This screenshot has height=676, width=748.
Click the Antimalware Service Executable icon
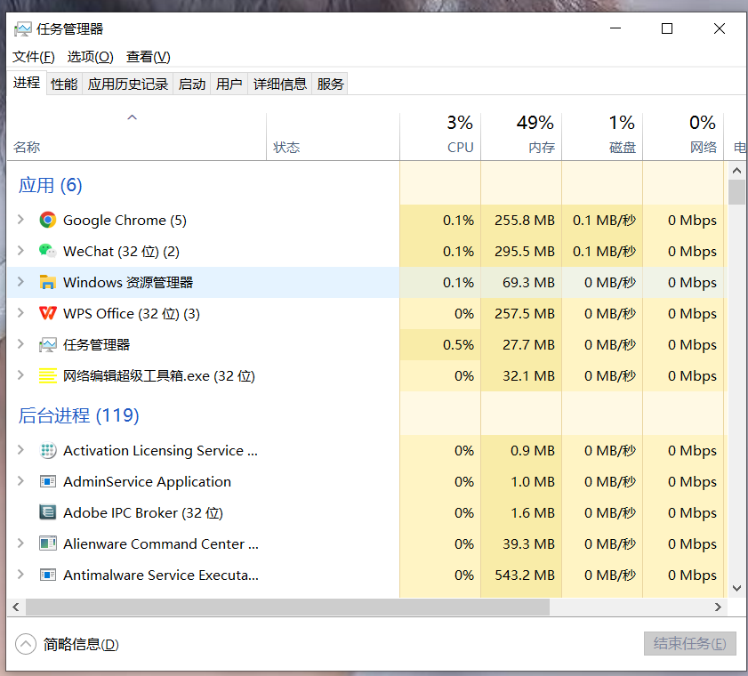[48, 575]
